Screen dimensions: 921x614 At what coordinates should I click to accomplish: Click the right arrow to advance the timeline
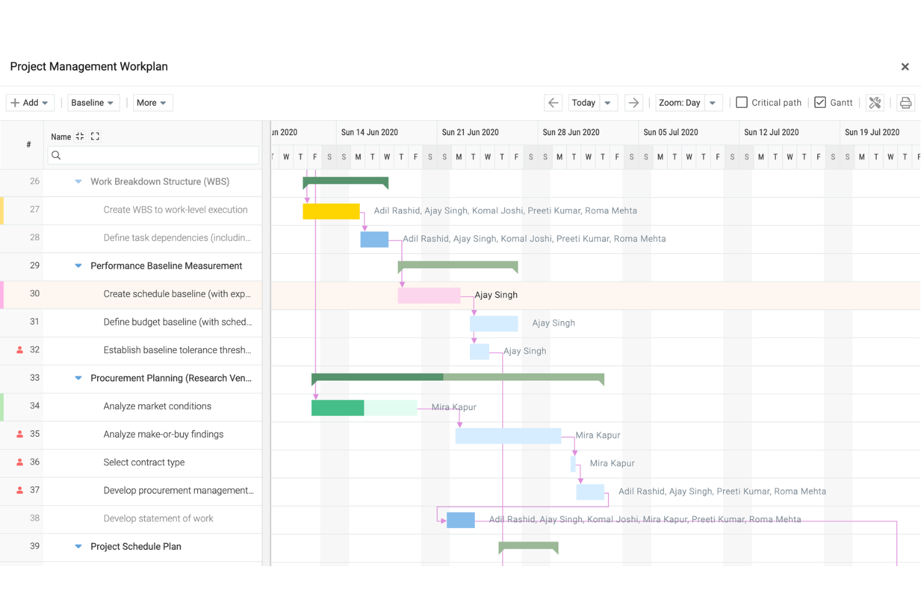tap(633, 102)
